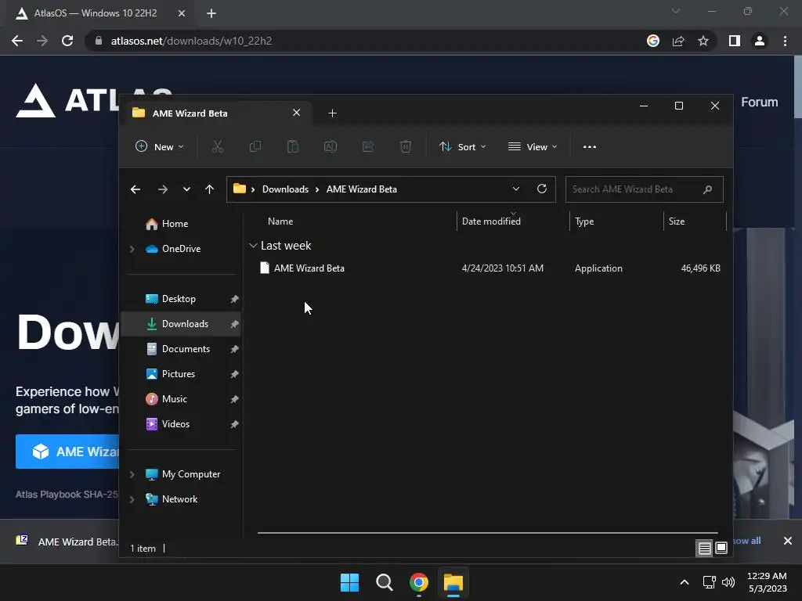Click the Forum link on AtlasOS page
The height and width of the screenshot is (601, 802).
point(760,103)
